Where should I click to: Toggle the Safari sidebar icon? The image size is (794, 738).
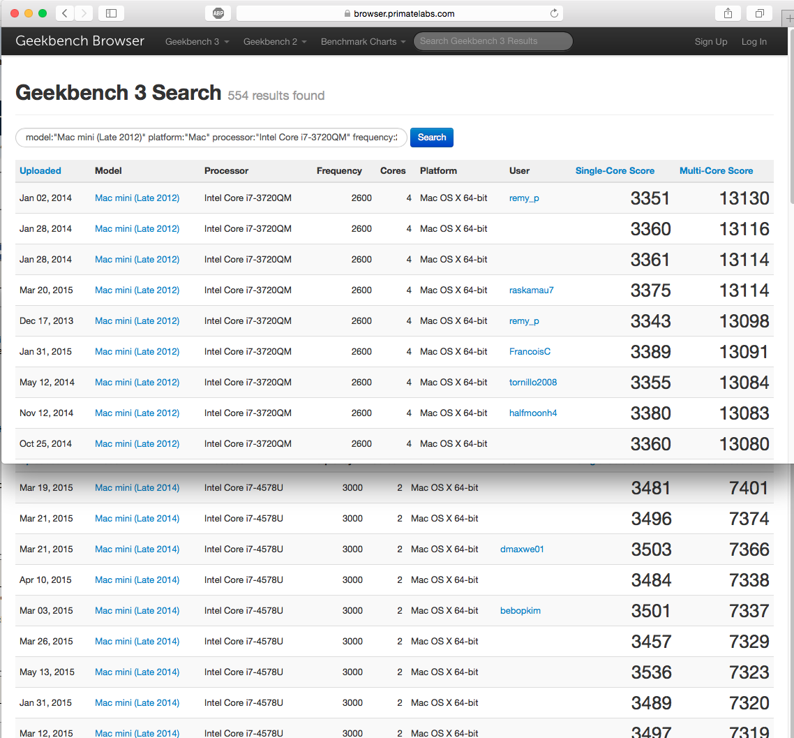[x=111, y=13]
